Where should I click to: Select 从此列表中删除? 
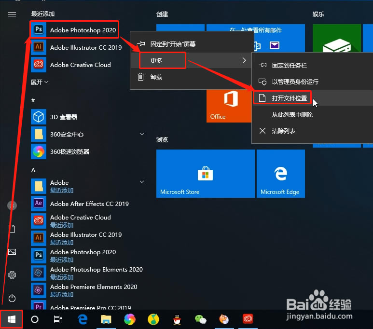point(312,114)
